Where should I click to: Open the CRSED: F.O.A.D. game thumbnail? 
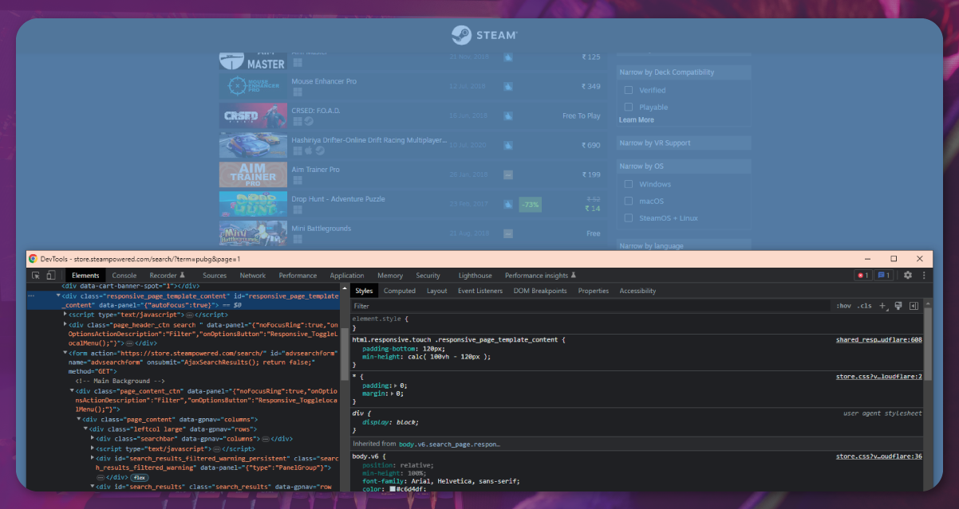coord(253,116)
